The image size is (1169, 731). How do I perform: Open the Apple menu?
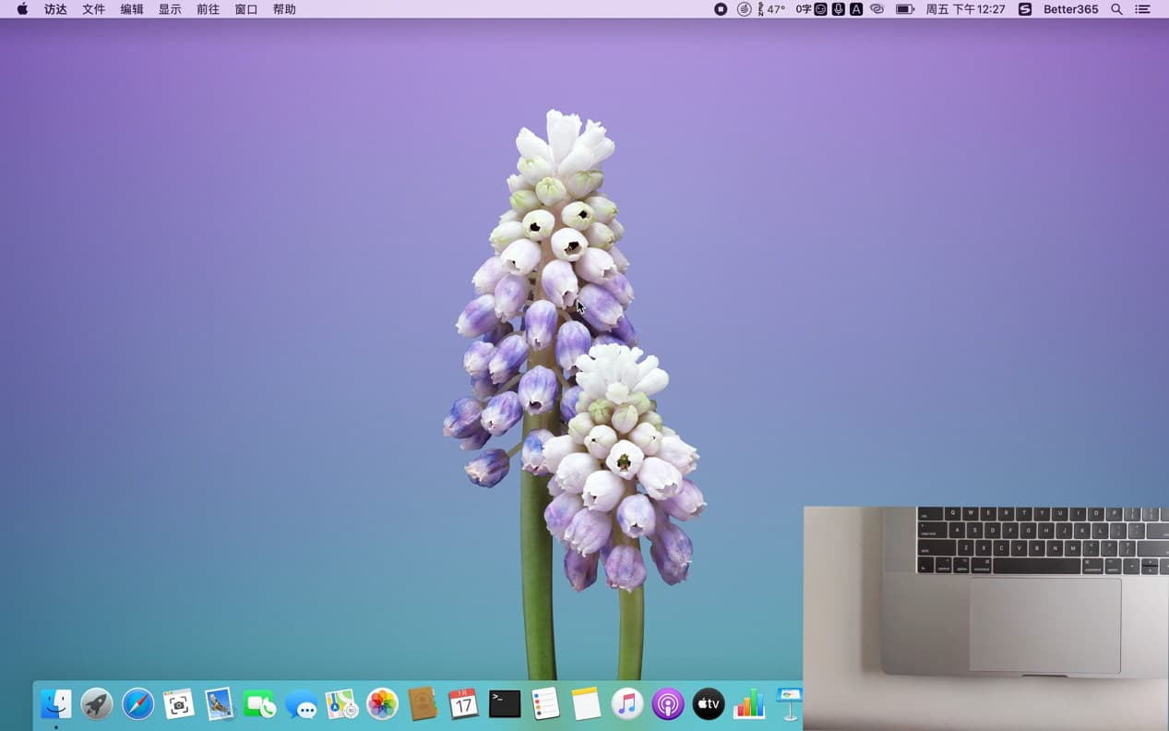click(22, 9)
